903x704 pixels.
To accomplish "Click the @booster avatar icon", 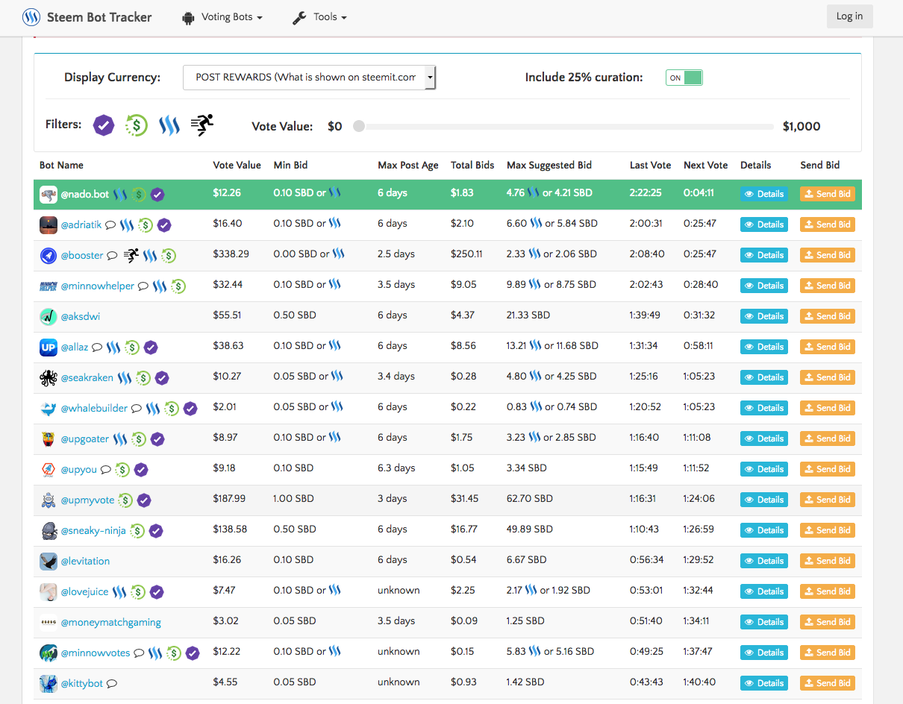I will click(49, 255).
